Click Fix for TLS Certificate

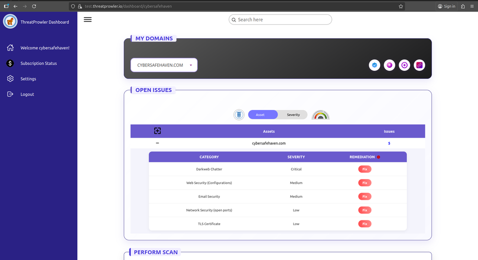[x=365, y=224]
